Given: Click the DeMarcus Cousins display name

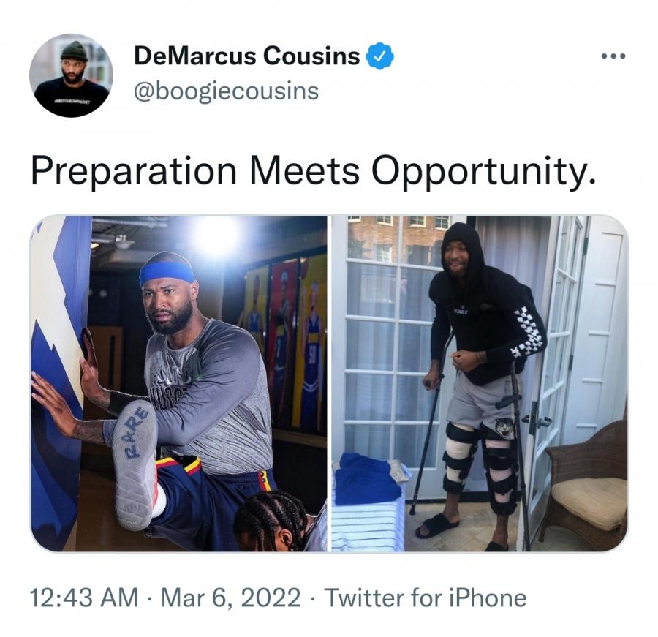Looking at the screenshot, I should (247, 56).
